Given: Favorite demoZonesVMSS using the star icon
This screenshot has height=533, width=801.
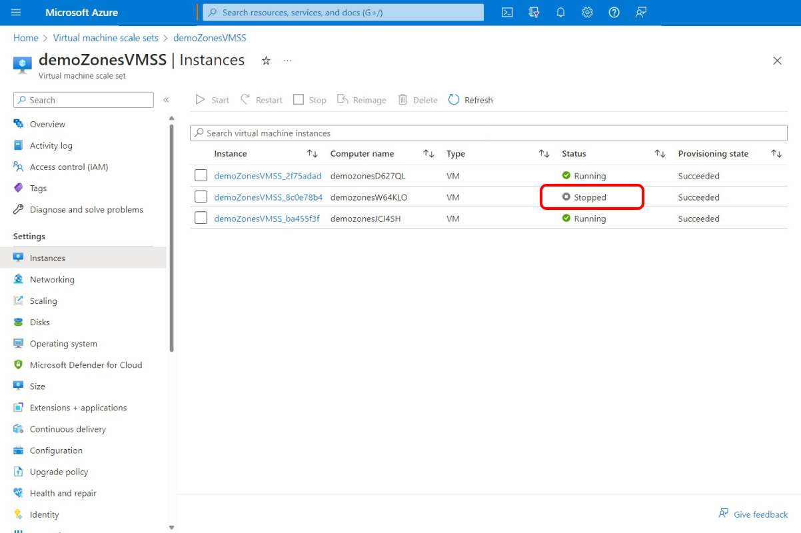Looking at the screenshot, I should (266, 60).
